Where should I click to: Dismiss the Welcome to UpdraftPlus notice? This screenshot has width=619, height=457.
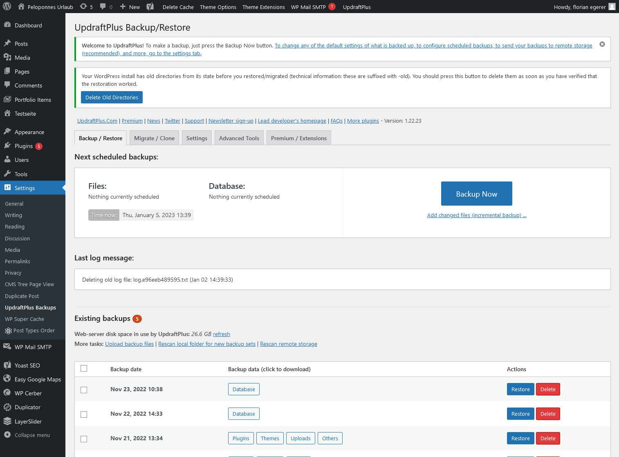tap(602, 44)
